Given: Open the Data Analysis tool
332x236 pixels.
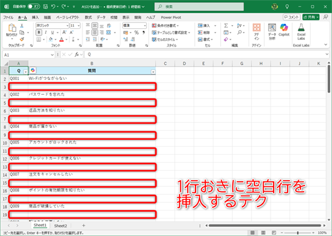Looking at the screenshot, I should pos(272,32).
